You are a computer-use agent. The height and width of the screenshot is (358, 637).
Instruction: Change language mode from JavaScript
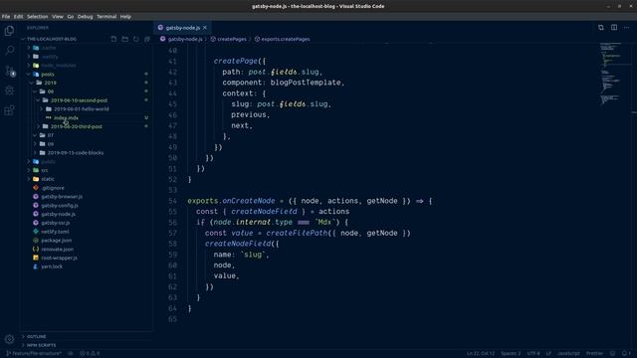(x=568, y=354)
